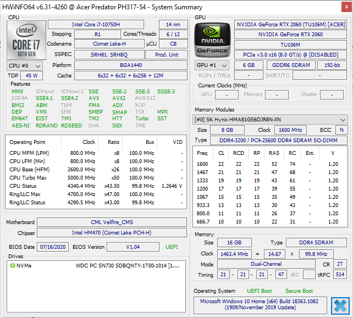Image resolution: width=353 pixels, height=318 pixels.
Task: Click the CML Vellfire_CMS motherboard field
Action: click(112, 222)
